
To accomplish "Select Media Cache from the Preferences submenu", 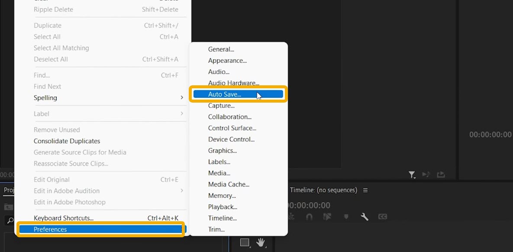I will click(229, 184).
